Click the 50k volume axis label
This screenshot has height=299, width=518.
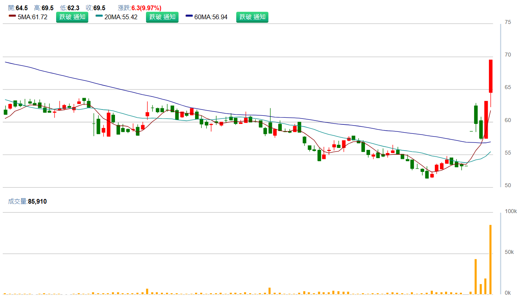tap(509, 252)
